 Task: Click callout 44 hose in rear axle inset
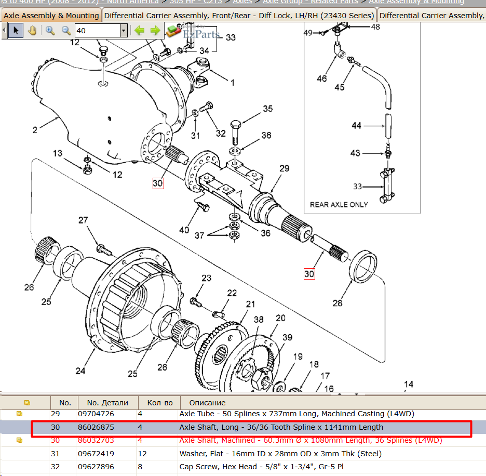tap(356, 126)
